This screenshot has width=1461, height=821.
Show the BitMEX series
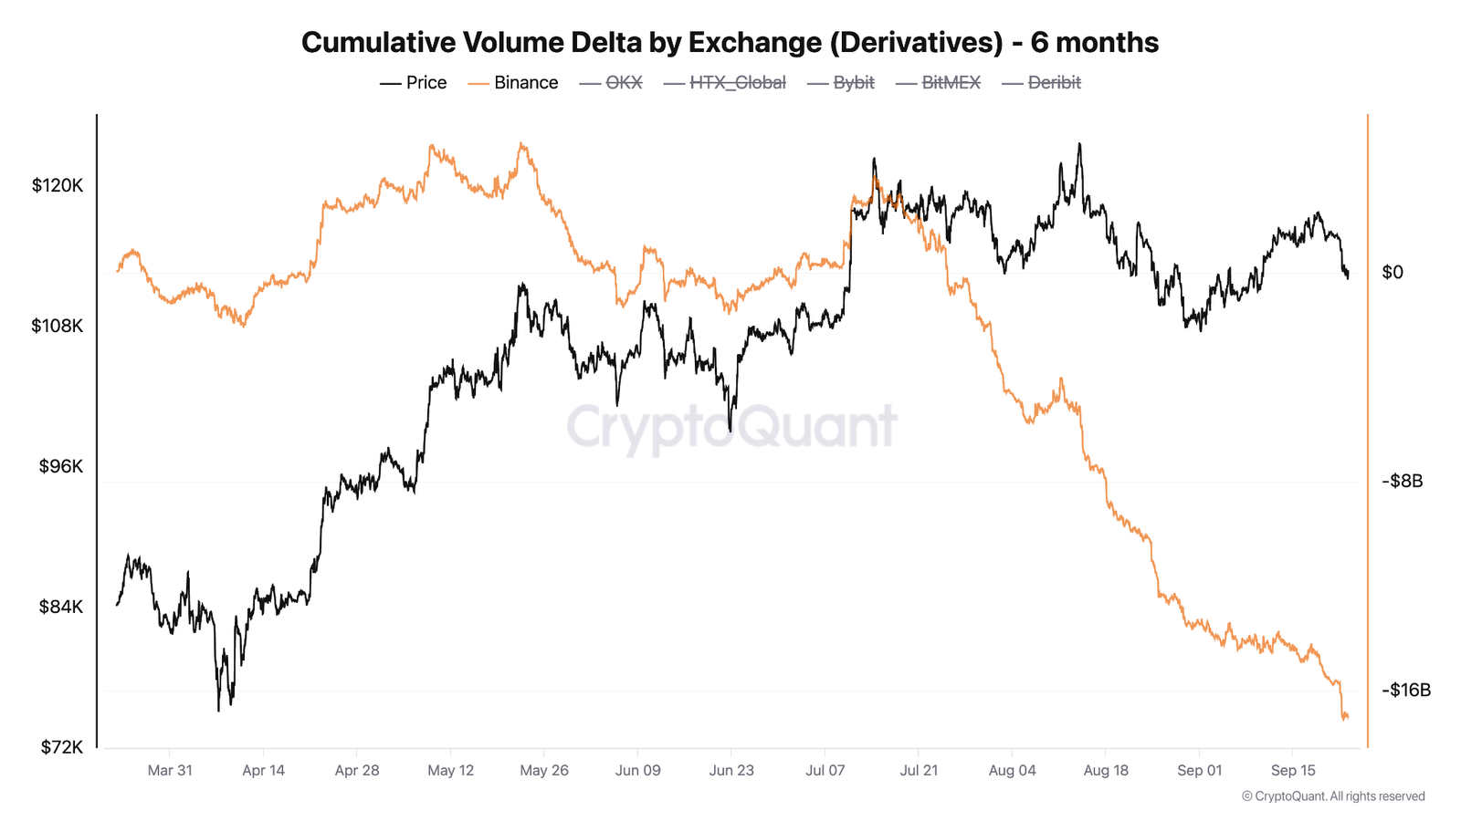coord(951,83)
